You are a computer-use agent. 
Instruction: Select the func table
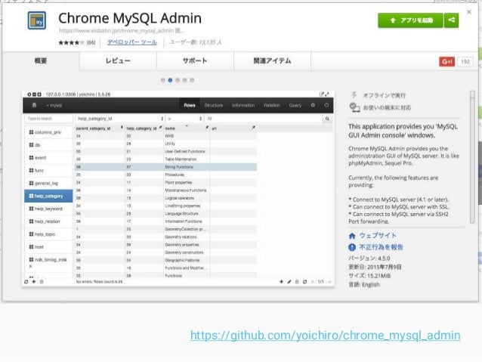pos(48,170)
